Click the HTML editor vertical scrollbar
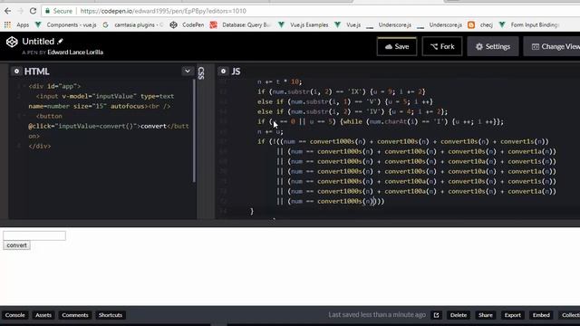The width and height of the screenshot is (580, 326). [x=194, y=130]
